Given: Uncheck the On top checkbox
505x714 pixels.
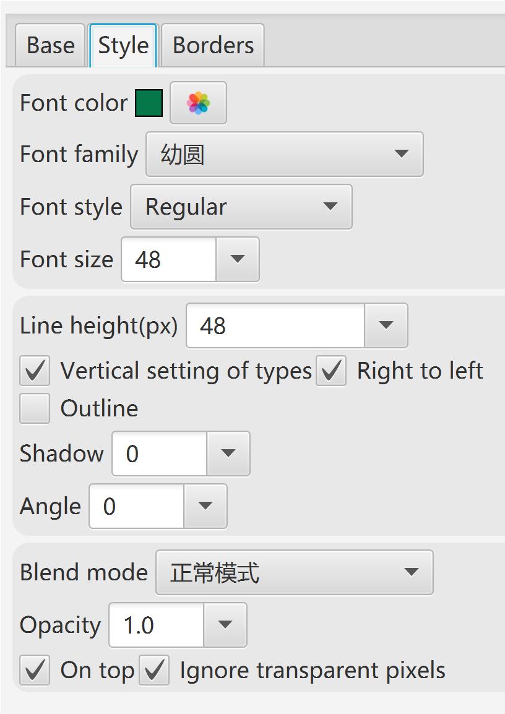Looking at the screenshot, I should pyautogui.click(x=35, y=670).
